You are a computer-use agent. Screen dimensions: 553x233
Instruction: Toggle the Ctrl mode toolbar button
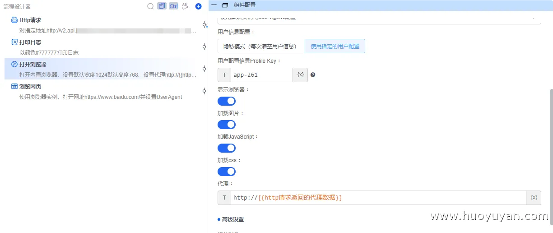[174, 6]
